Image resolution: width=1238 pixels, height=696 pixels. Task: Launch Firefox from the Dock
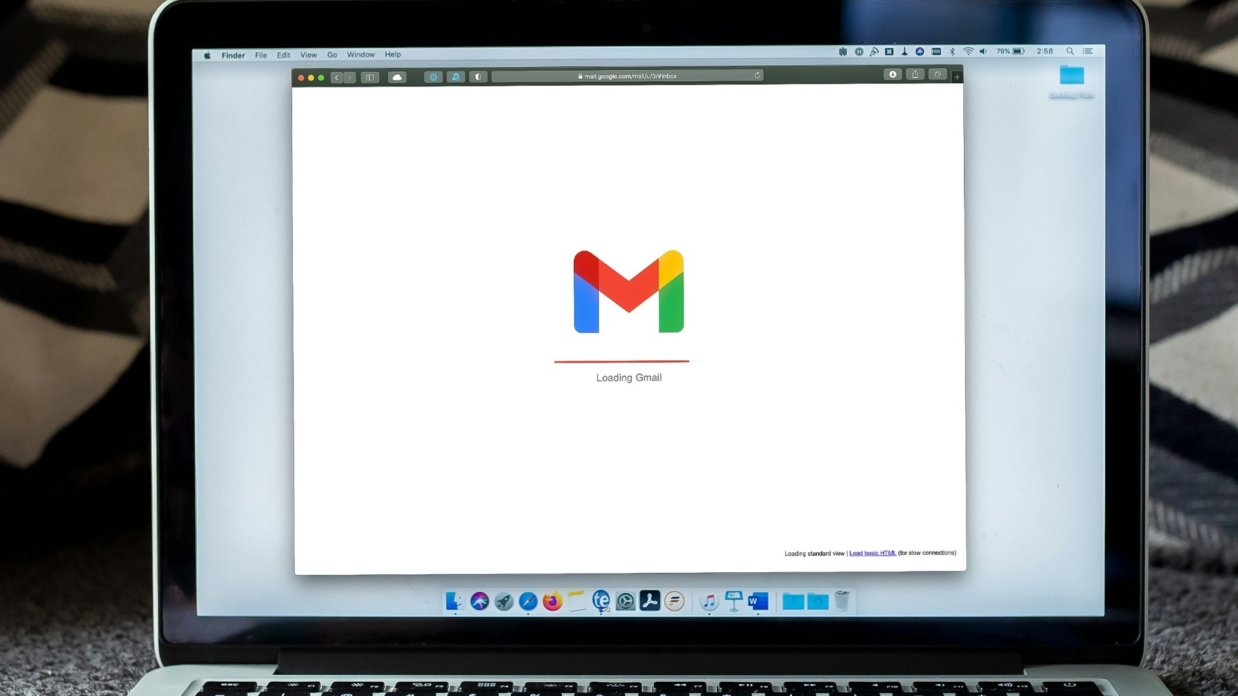[x=553, y=601]
